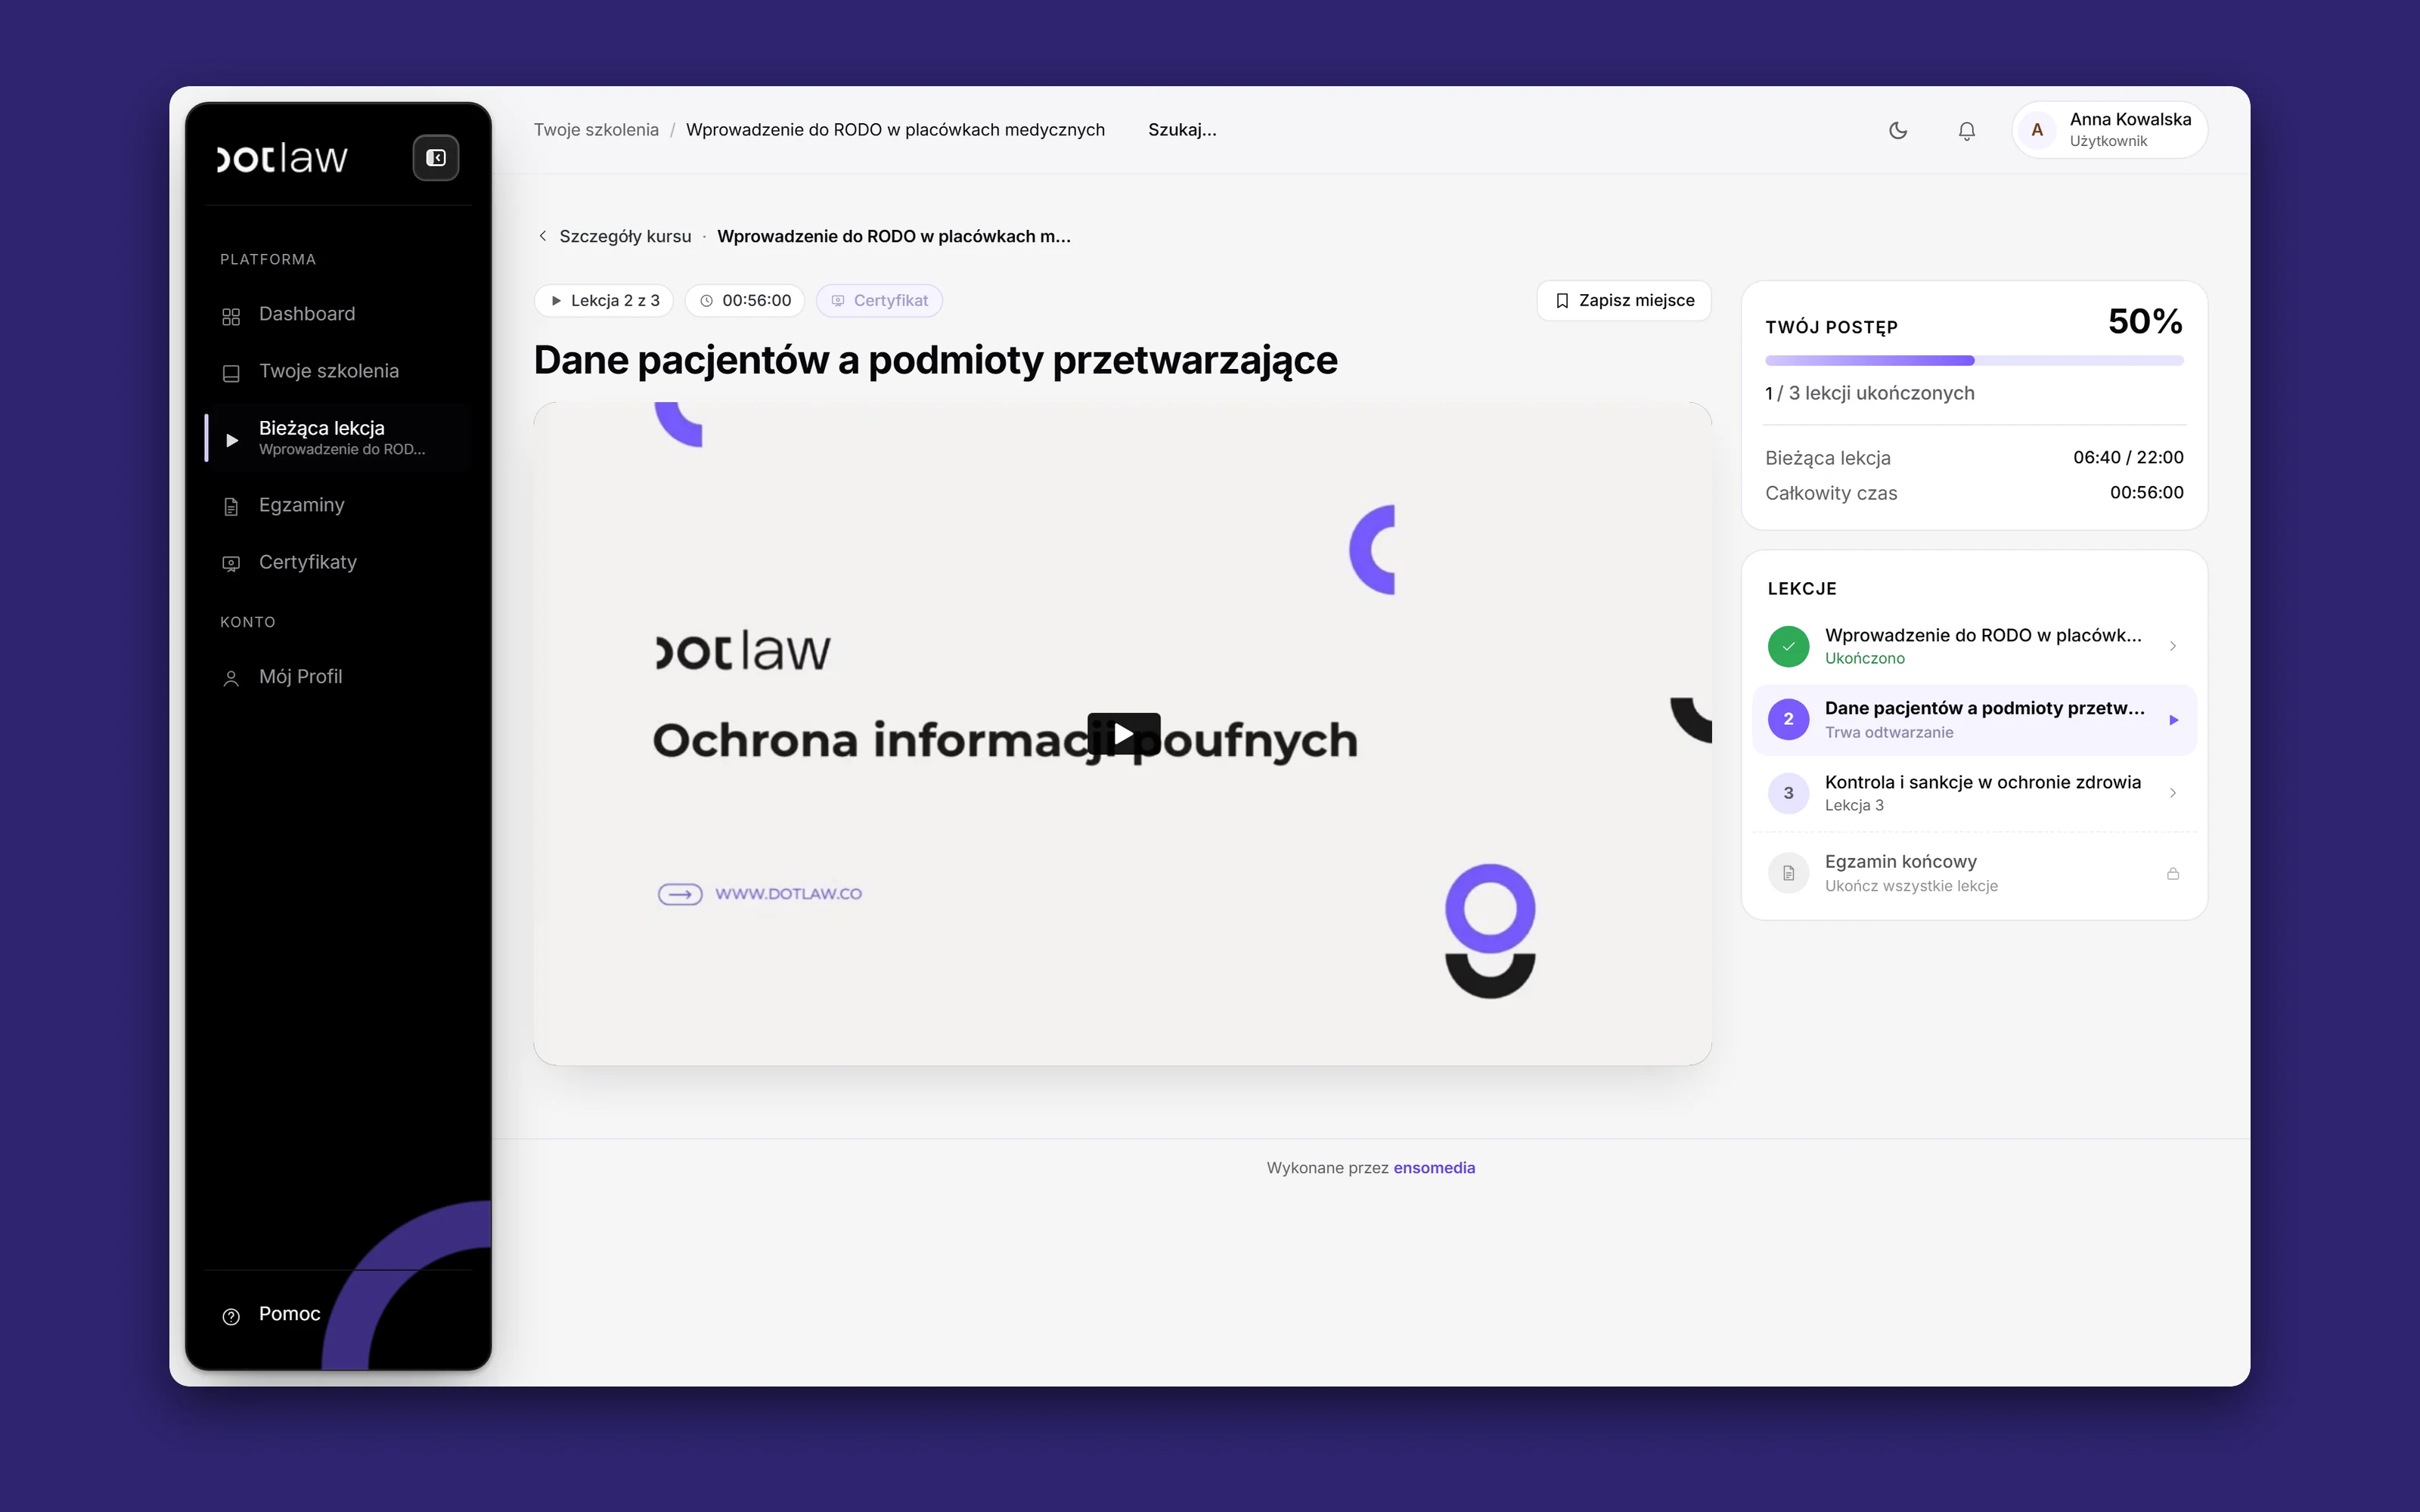The image size is (2420, 1512).
Task: Click Egzamin końcowy locked row
Action: (x=1974, y=873)
